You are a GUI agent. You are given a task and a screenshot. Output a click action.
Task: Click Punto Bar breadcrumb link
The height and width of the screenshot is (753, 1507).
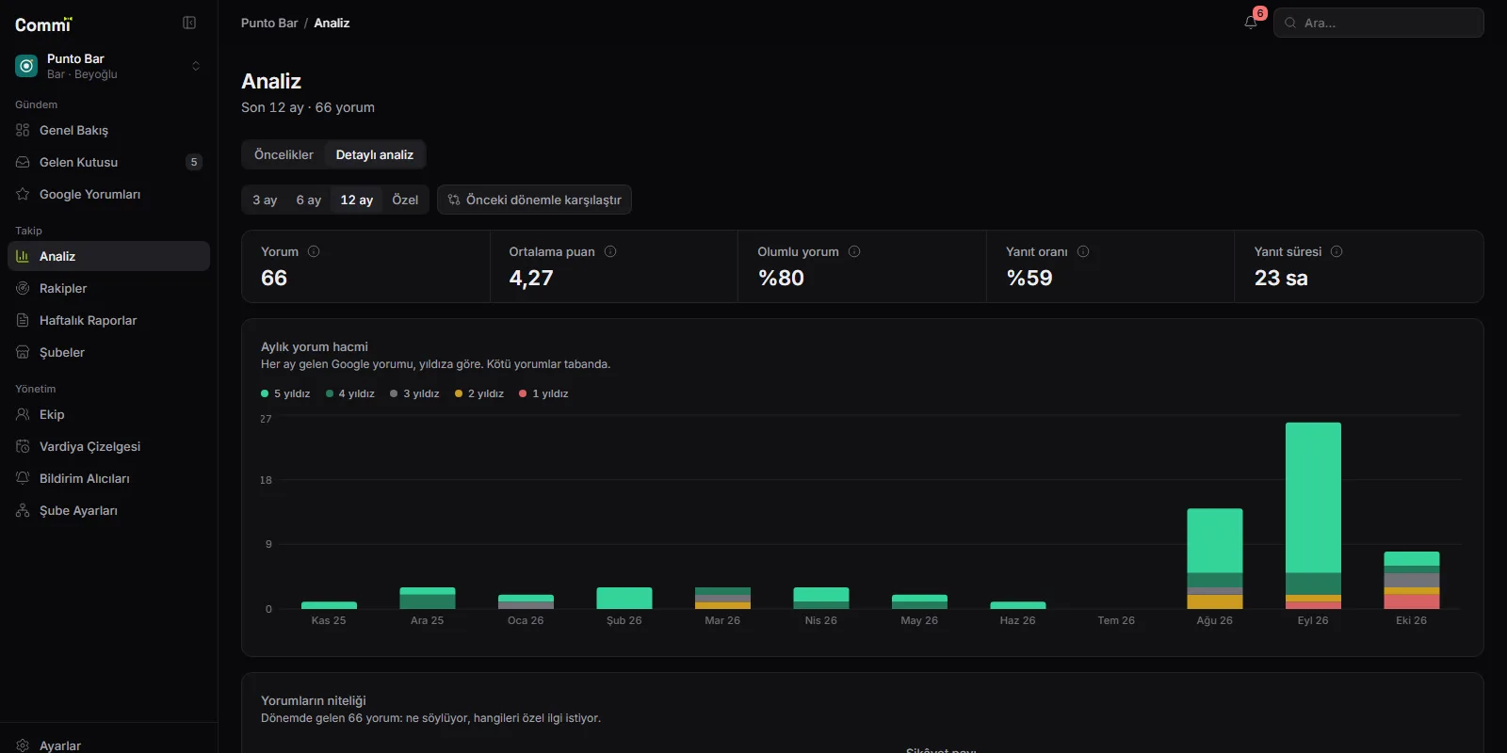(x=269, y=23)
